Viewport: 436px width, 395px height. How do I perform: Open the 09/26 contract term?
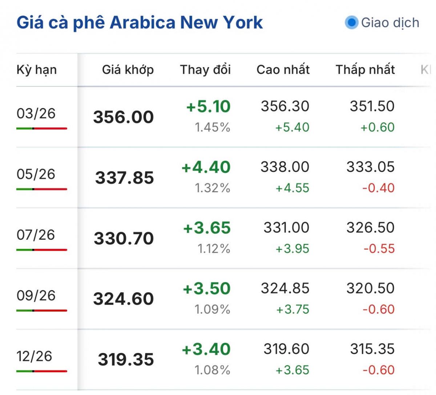tap(36, 295)
